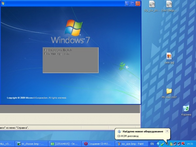This screenshot has width=196, height=147.
Task: Select the case.jpg desktop file
Action: (169, 58)
